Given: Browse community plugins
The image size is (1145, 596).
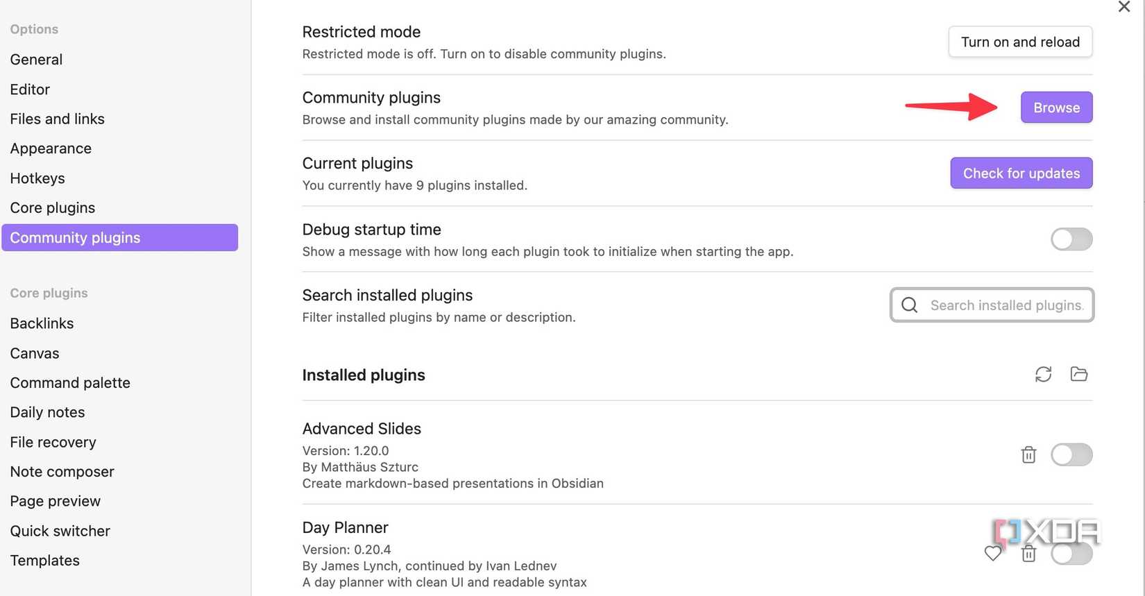Looking at the screenshot, I should 1056,108.
